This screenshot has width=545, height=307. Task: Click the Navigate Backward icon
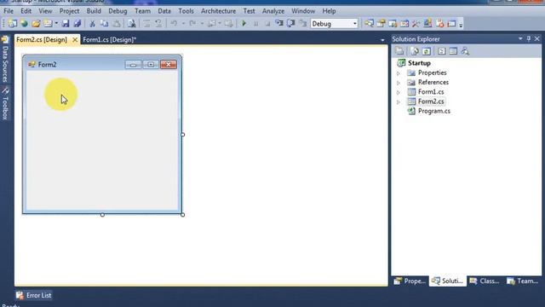point(212,24)
